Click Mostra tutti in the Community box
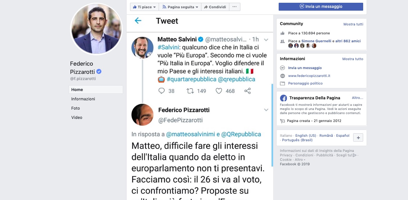The image size is (408, 200). (353, 24)
